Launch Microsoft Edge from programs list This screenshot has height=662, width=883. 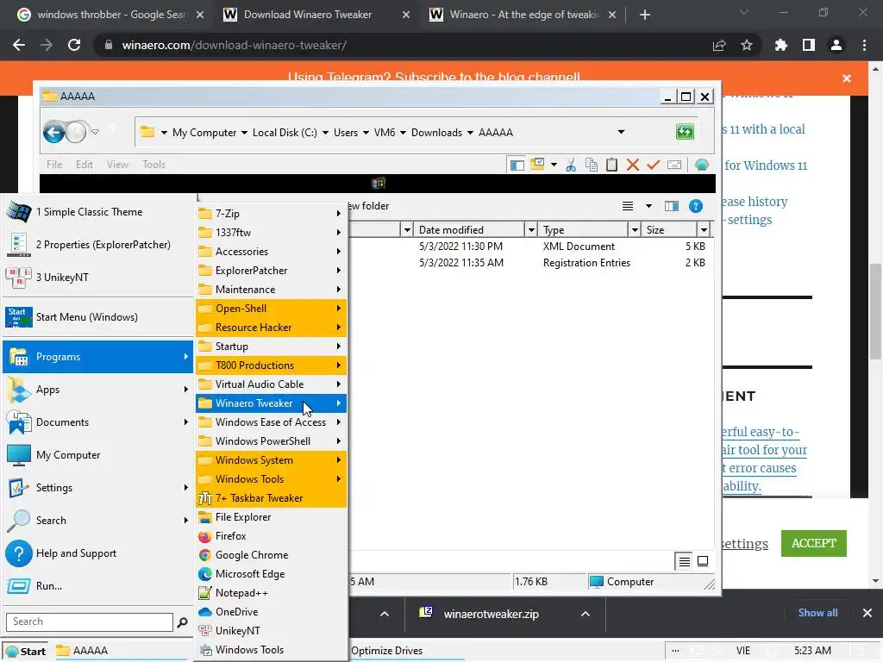(271, 574)
